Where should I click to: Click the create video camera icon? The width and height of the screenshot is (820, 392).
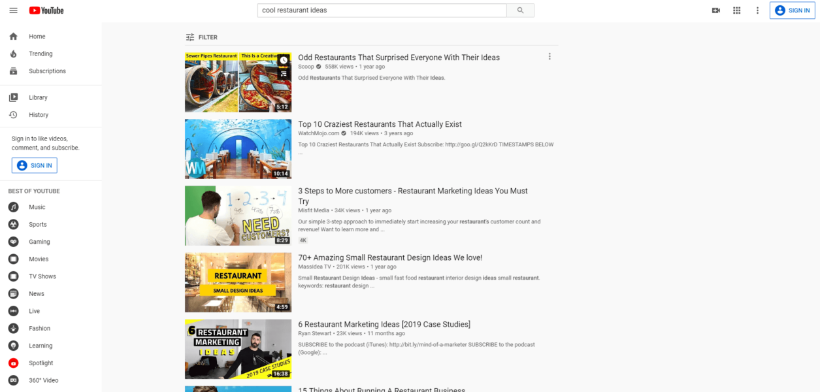pos(715,10)
